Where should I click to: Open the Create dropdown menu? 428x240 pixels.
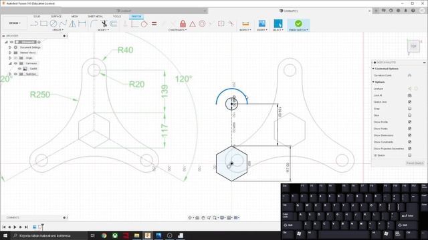click(x=58, y=30)
